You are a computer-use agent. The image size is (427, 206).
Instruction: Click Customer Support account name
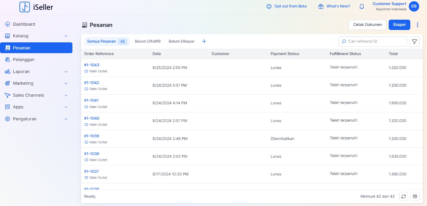[389, 4]
